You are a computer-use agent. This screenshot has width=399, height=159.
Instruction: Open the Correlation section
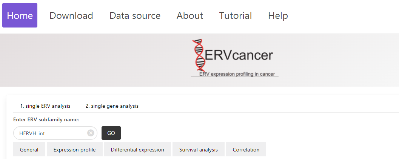coord(246,150)
